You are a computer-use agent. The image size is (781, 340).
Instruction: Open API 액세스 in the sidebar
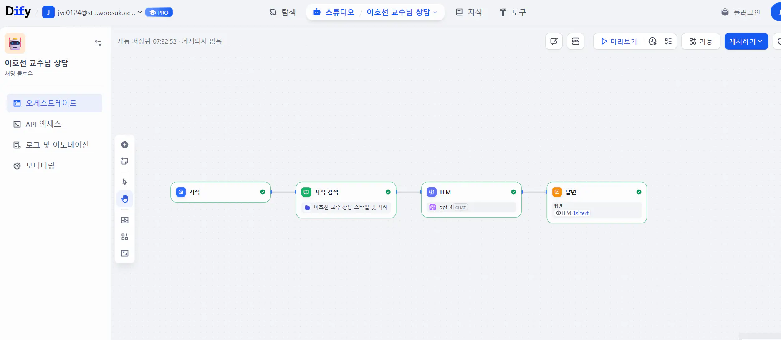click(x=43, y=124)
